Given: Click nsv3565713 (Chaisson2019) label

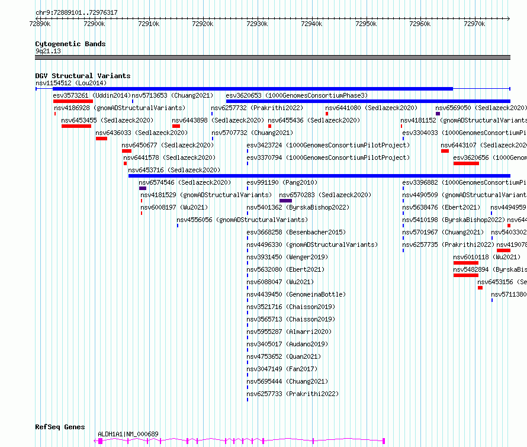Looking at the screenshot, I should [x=291, y=319].
